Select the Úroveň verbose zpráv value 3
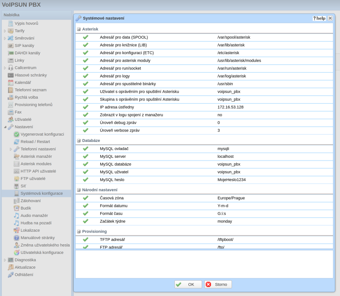This screenshot has width=340, height=296. click(x=219, y=130)
